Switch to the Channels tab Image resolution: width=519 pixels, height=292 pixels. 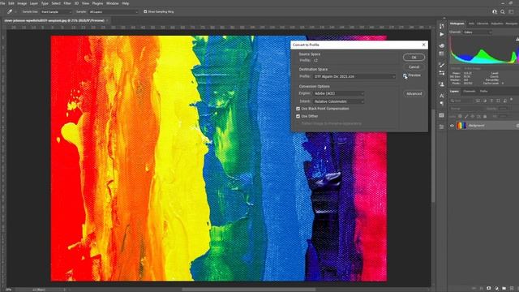click(x=469, y=91)
